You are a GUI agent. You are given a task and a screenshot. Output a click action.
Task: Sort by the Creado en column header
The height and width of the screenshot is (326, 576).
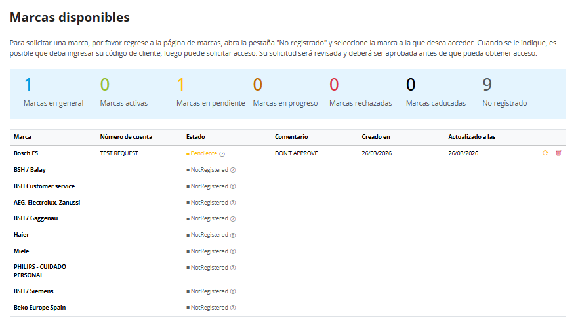pyautogui.click(x=376, y=137)
